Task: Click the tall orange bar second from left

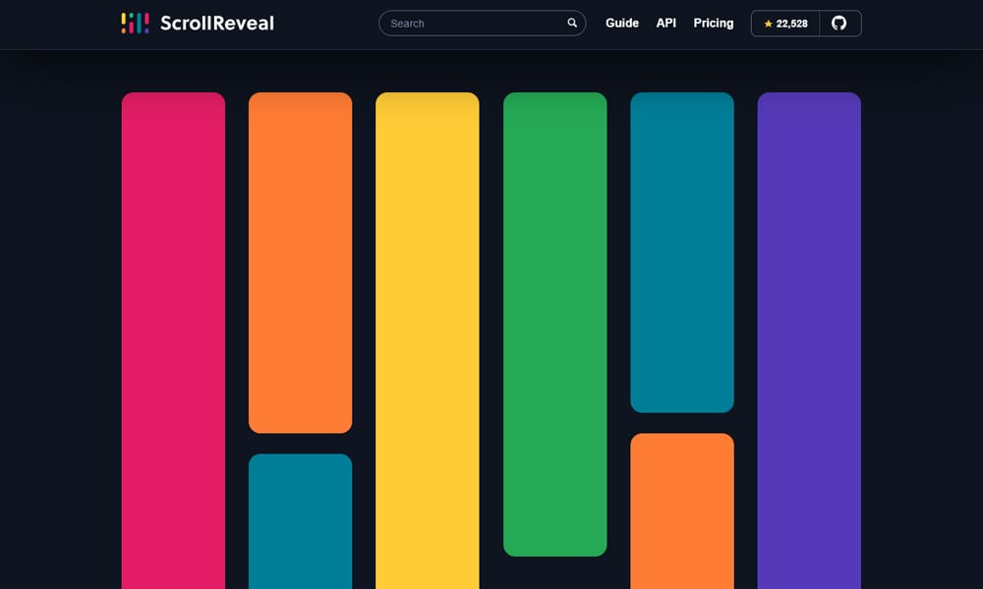Action: coord(300,260)
